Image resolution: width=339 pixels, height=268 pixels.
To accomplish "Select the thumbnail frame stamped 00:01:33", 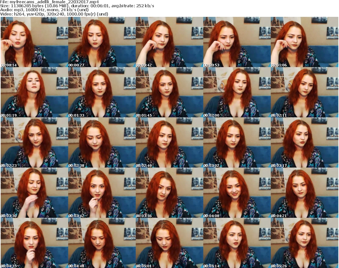I will 102,92.
